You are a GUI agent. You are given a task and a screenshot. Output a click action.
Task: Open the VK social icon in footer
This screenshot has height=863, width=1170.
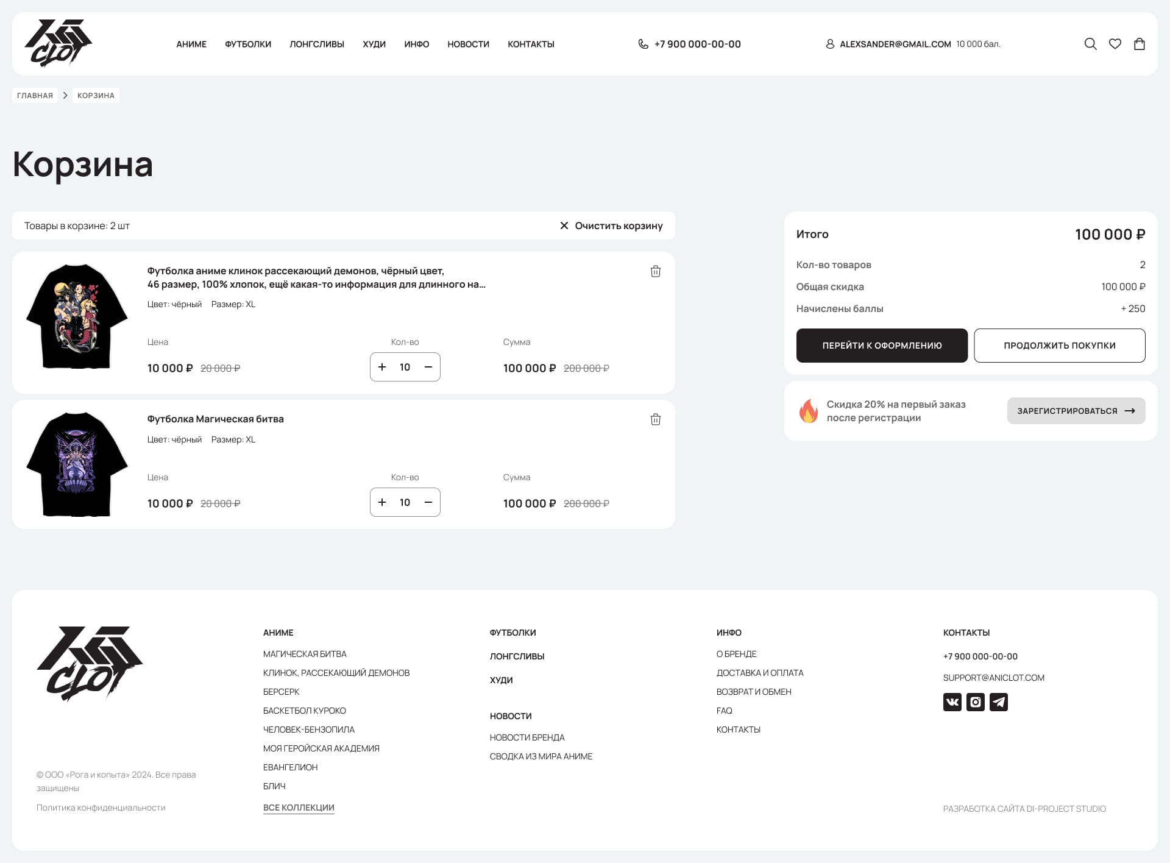coord(952,702)
